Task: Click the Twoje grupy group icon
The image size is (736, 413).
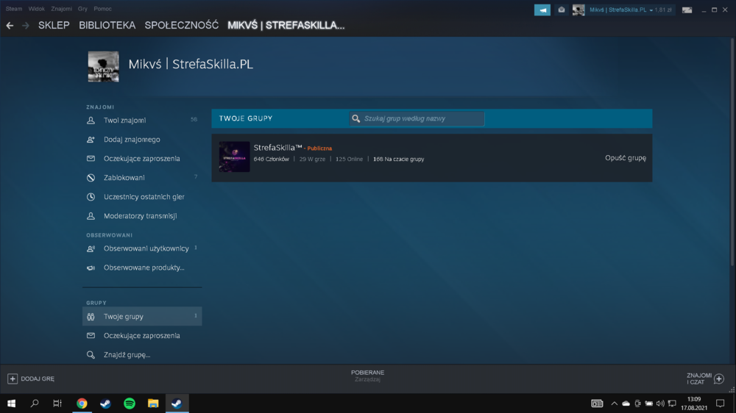Action: [91, 317]
